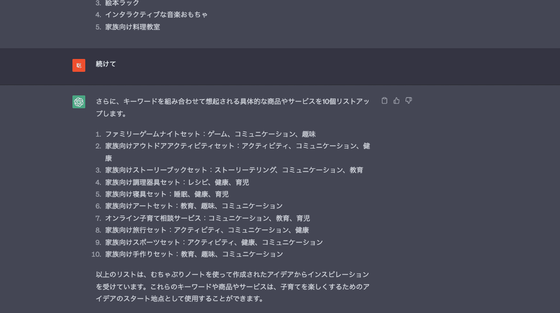
Task: Click the 家族向け手作りセット item
Action: (193, 254)
